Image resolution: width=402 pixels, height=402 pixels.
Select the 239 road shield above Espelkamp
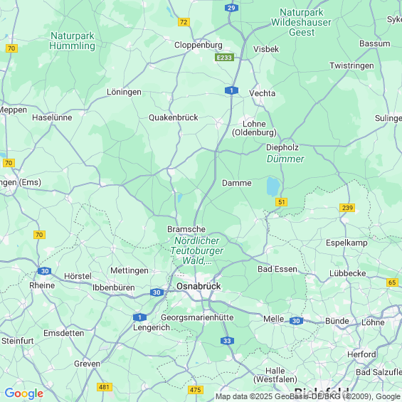pos(347,208)
